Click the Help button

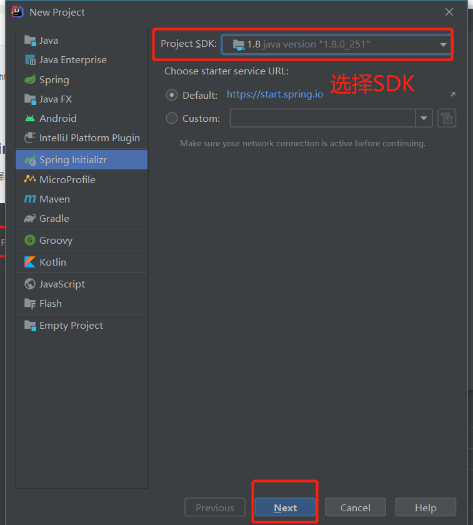(426, 507)
